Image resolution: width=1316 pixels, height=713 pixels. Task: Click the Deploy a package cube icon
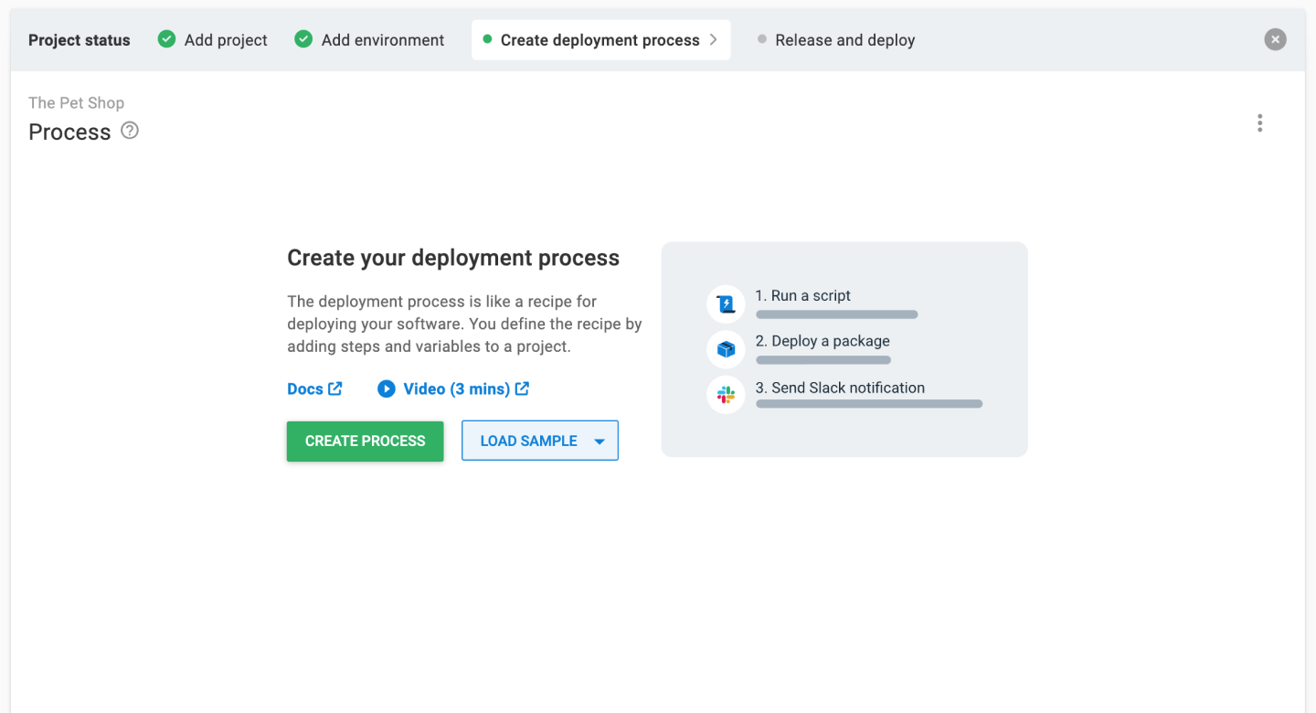click(725, 348)
